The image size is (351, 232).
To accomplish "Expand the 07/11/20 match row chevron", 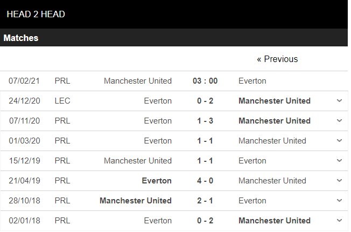I will coord(339,121).
